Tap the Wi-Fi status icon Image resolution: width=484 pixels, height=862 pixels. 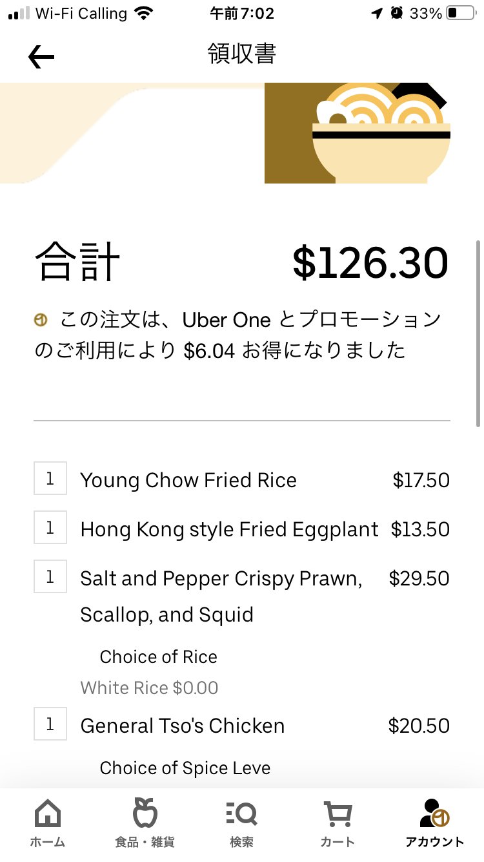[x=145, y=14]
